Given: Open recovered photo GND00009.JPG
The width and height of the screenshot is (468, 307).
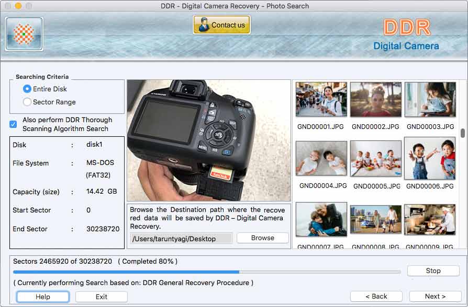Looking at the screenshot, I should point(430,219).
